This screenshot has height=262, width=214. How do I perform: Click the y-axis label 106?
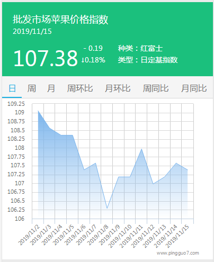[20, 219]
